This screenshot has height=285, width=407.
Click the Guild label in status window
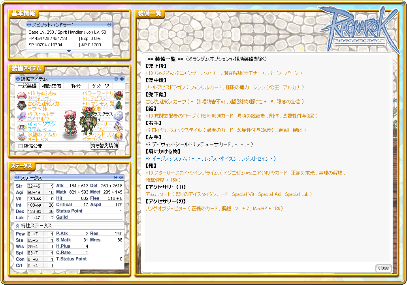click(x=62, y=217)
